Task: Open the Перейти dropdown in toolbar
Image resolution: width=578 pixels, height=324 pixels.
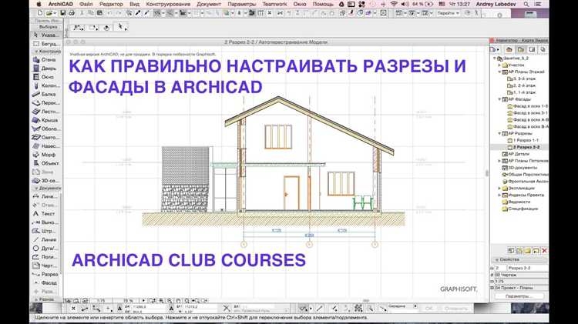Action: pos(448,13)
